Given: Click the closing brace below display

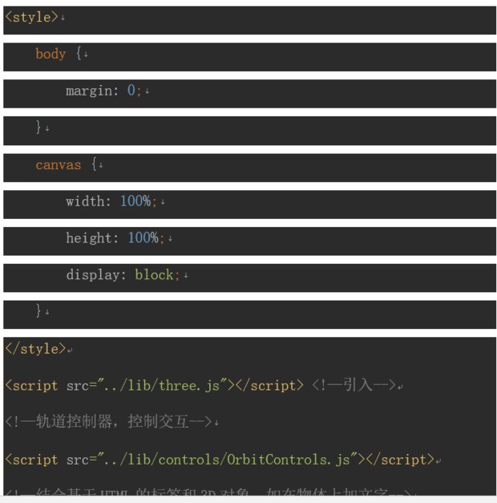Looking at the screenshot, I should (x=38, y=311).
